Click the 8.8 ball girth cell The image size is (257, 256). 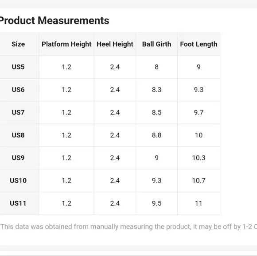point(156,135)
